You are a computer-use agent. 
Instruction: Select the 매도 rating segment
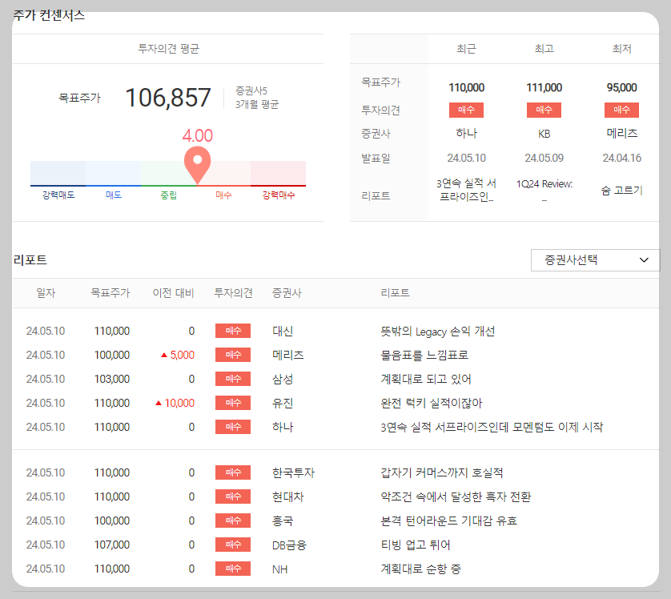[x=114, y=174]
